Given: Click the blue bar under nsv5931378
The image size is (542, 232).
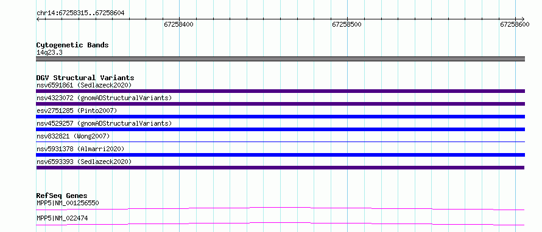Looking at the screenshot, I should [280, 155].
